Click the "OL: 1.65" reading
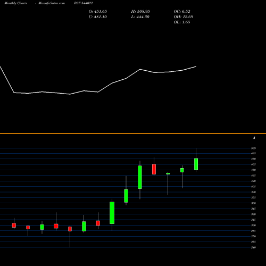Viewport: 266px width, 266px height. 182,22
